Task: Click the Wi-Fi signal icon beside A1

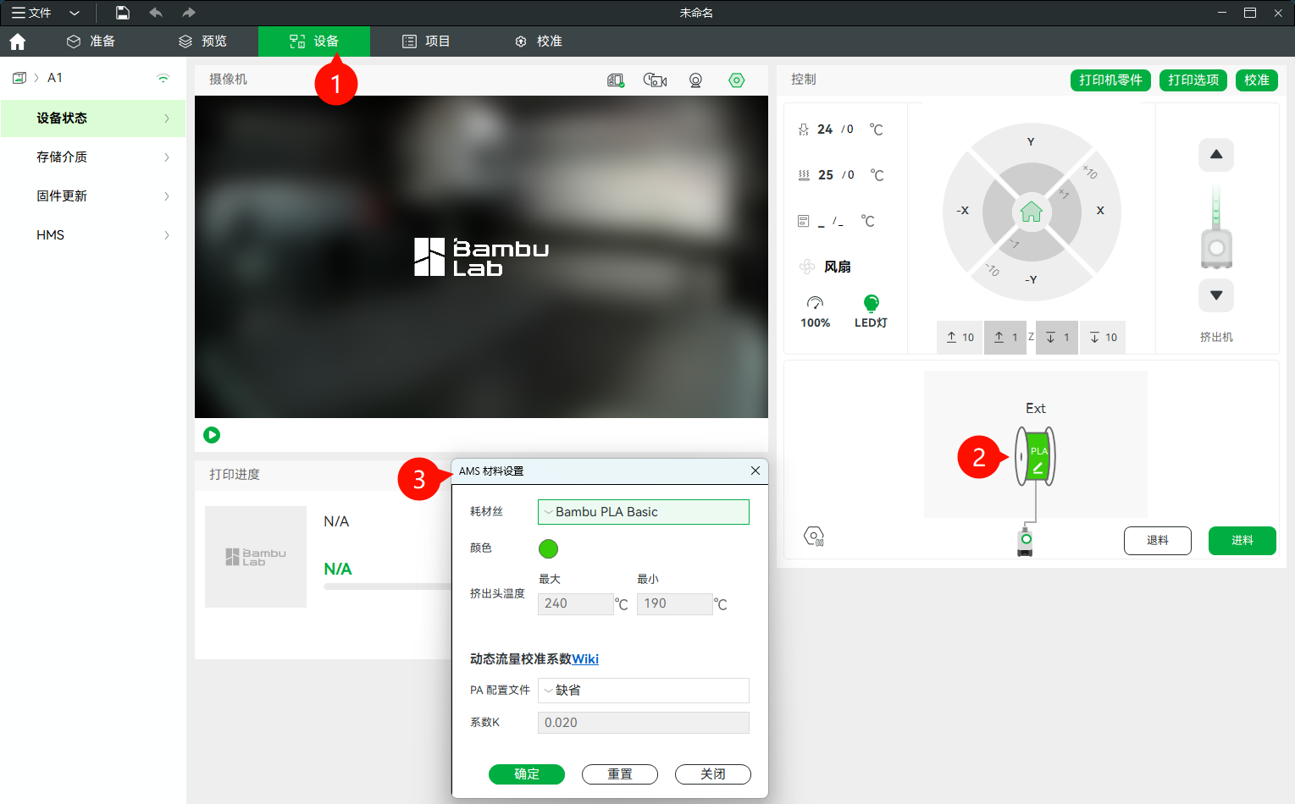Action: pos(163,79)
